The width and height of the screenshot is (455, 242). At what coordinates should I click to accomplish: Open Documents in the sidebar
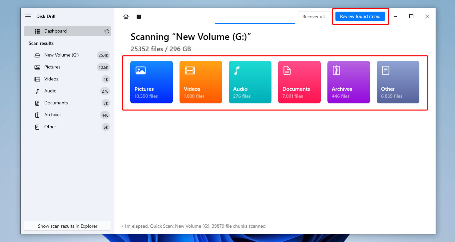[x=67, y=103]
